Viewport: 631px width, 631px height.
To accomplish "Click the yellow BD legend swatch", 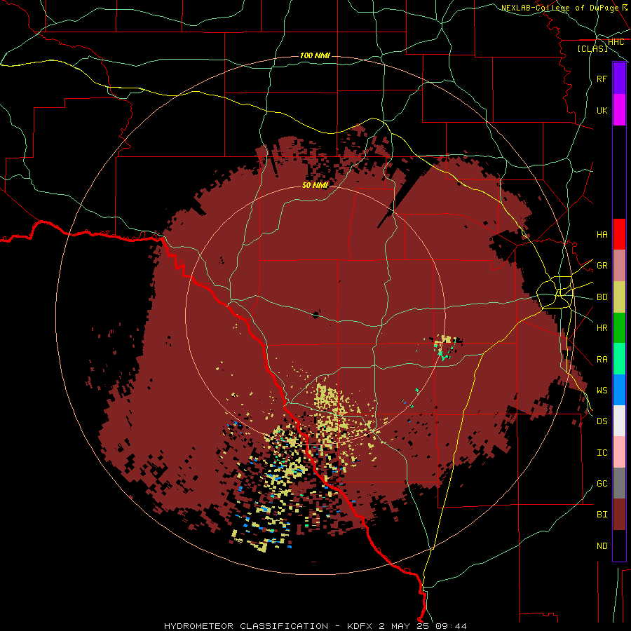I will point(619,297).
